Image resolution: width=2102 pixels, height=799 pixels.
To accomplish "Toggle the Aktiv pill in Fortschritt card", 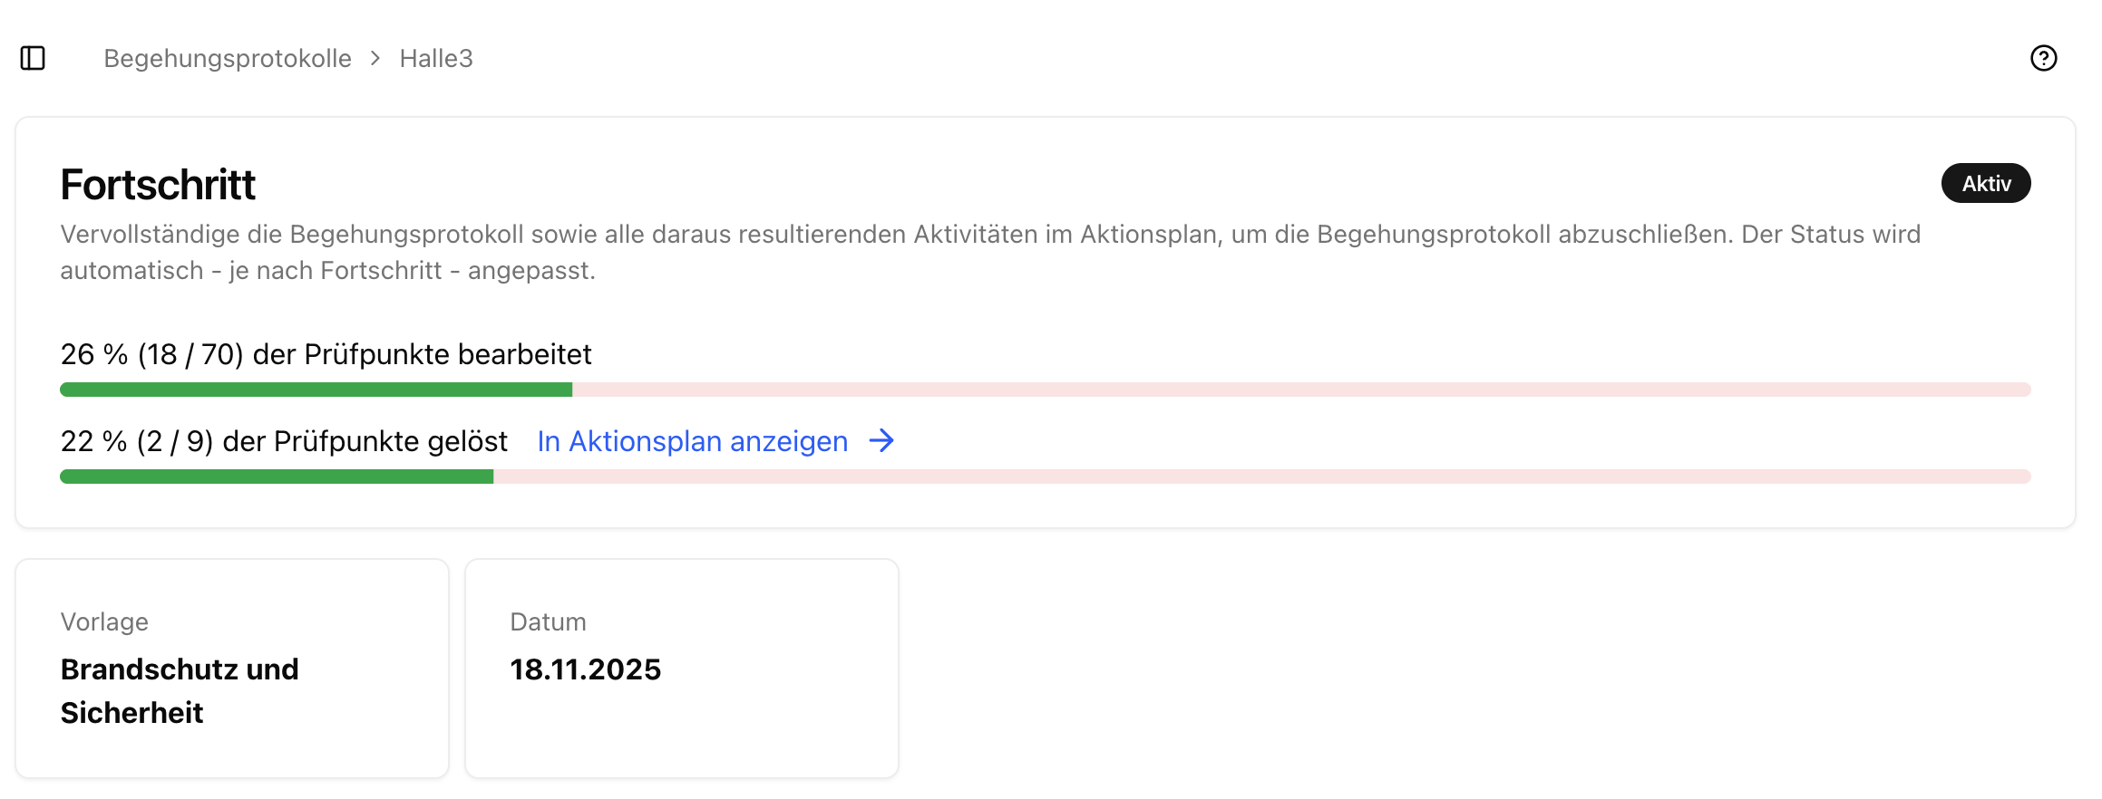I will coord(1985,182).
